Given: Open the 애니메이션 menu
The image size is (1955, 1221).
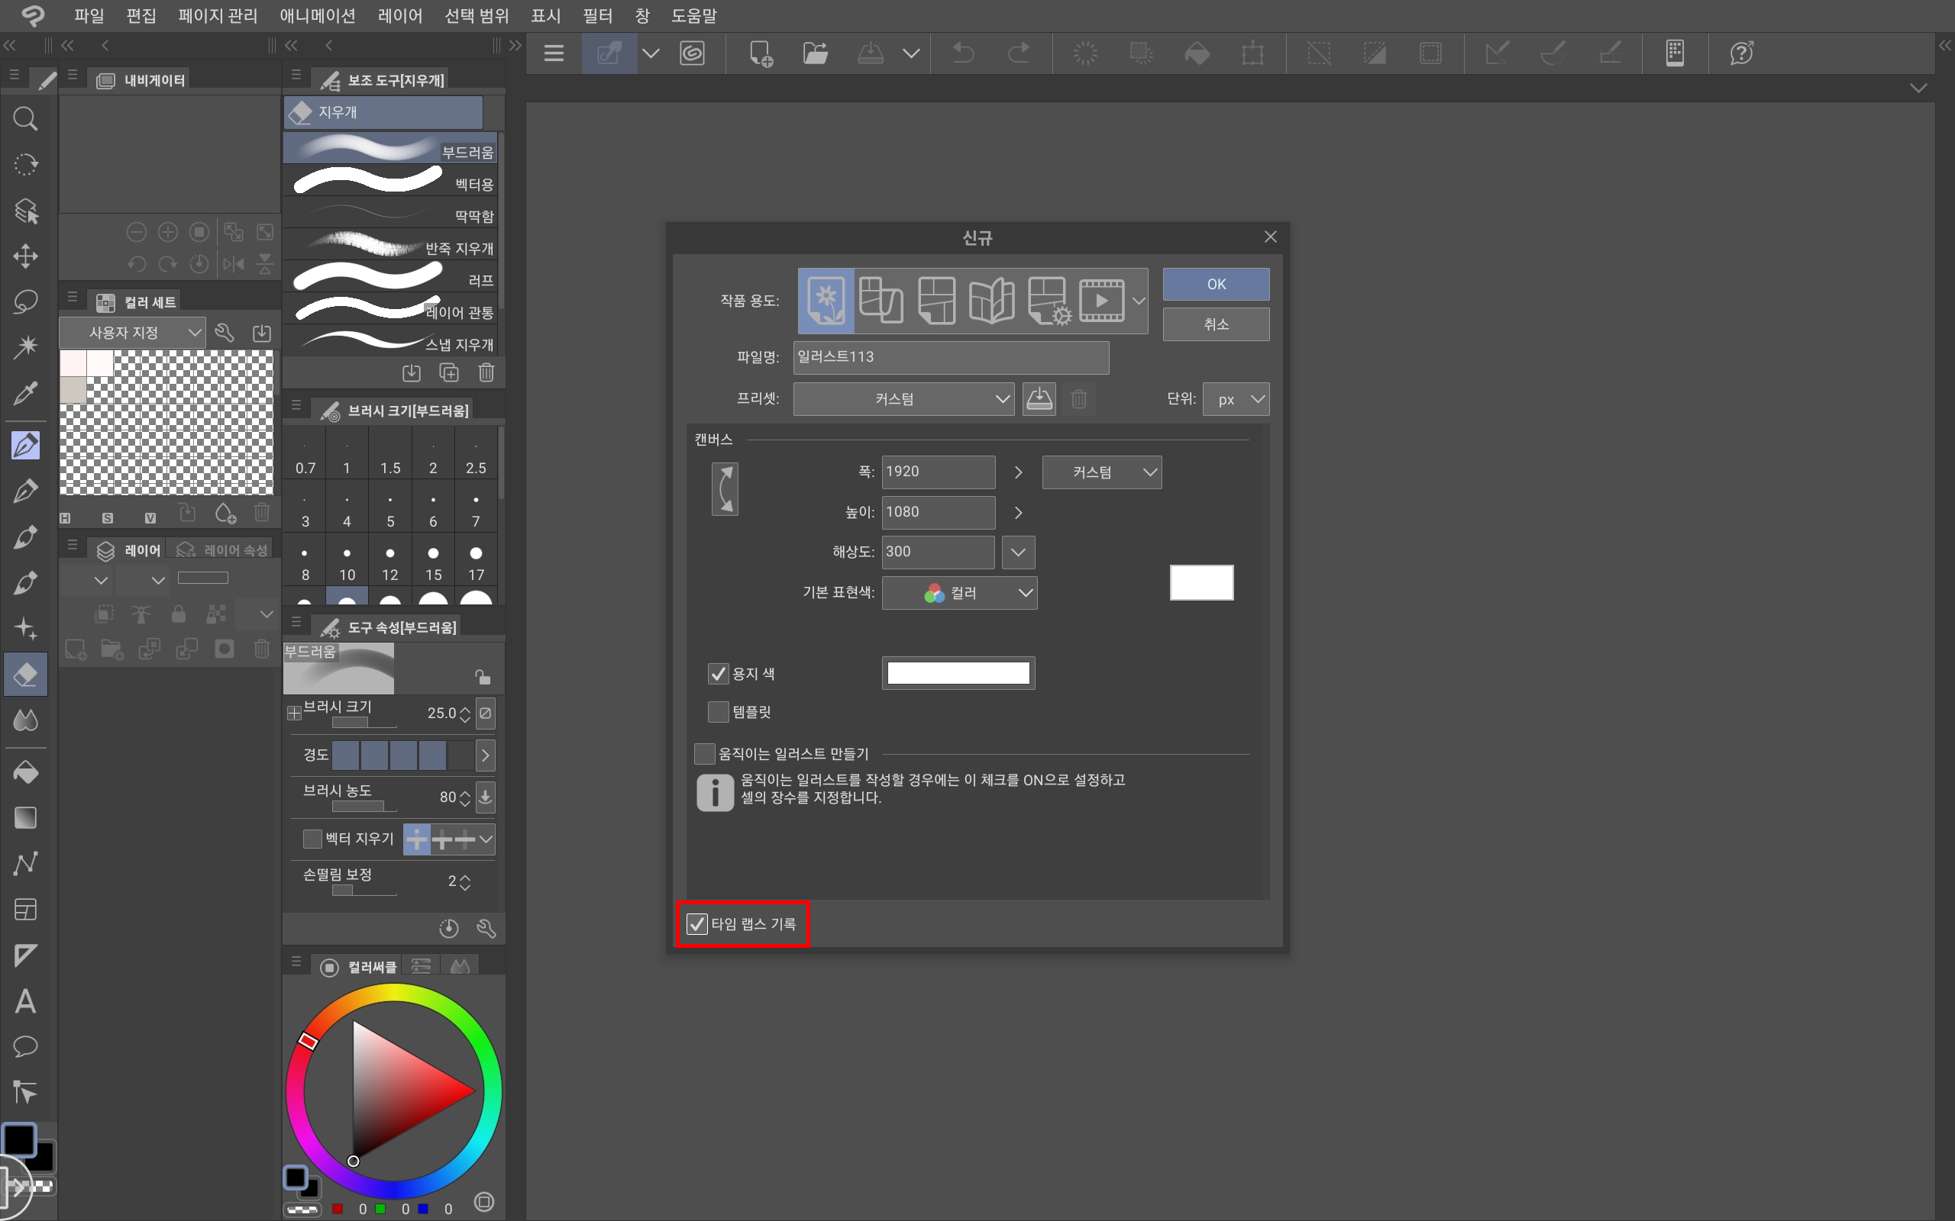Looking at the screenshot, I should pyautogui.click(x=318, y=15).
